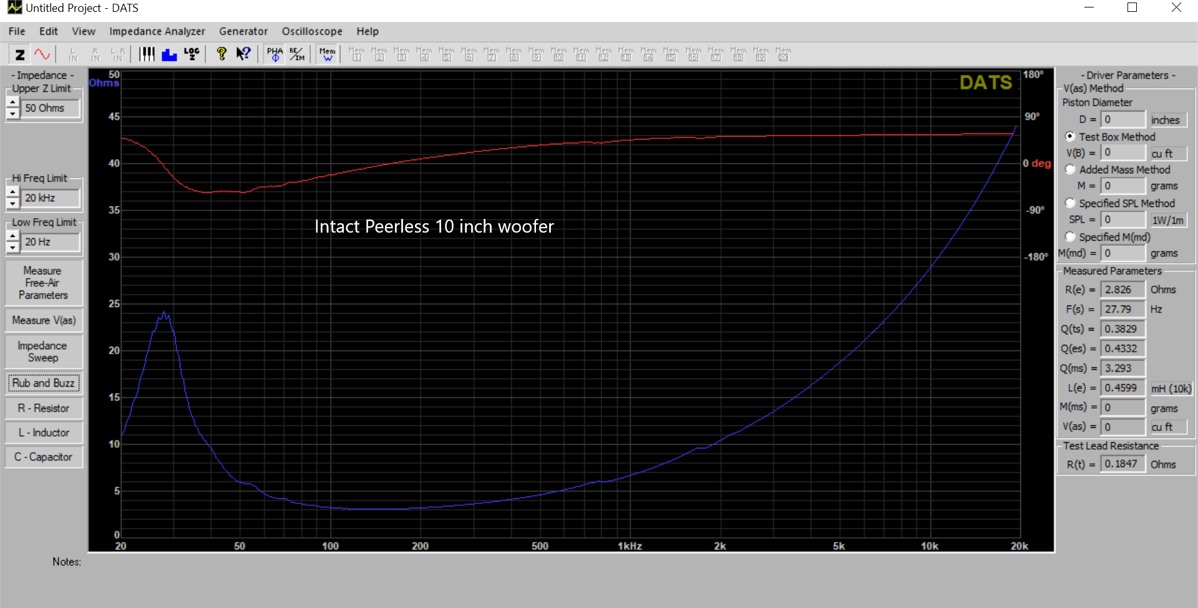Select memory slot Mem 3
Screen dimensions: 1198x608
click(x=401, y=54)
